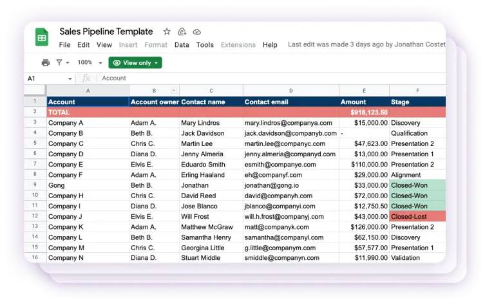Select the Stage header cell

417,102
